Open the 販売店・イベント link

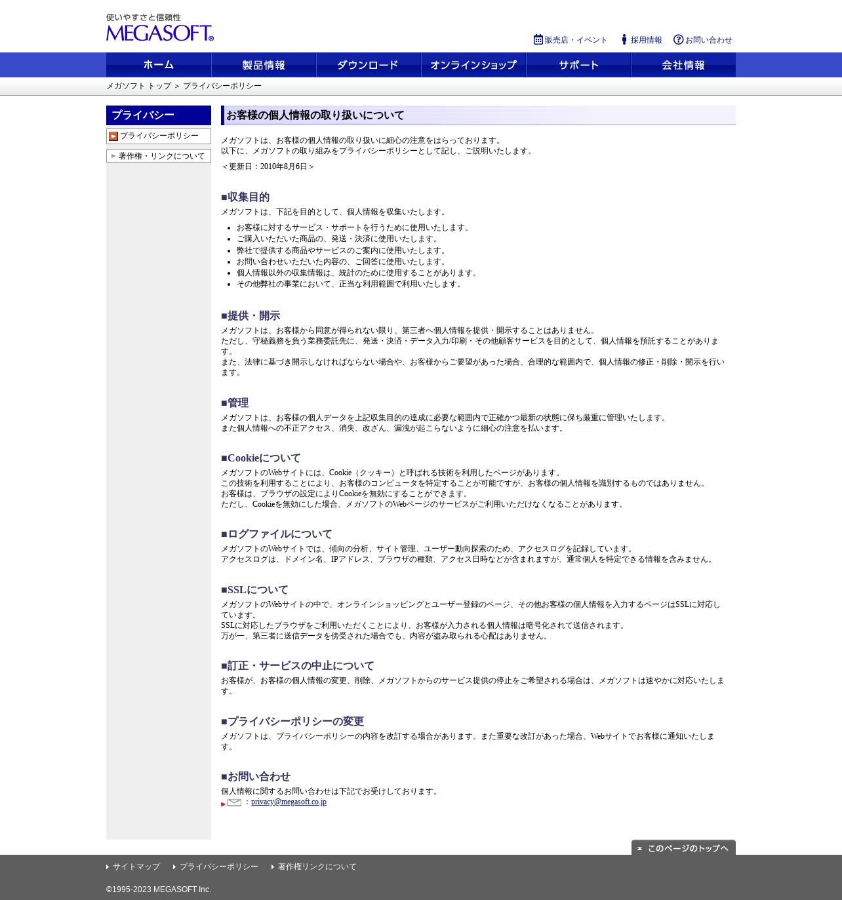[x=576, y=40]
